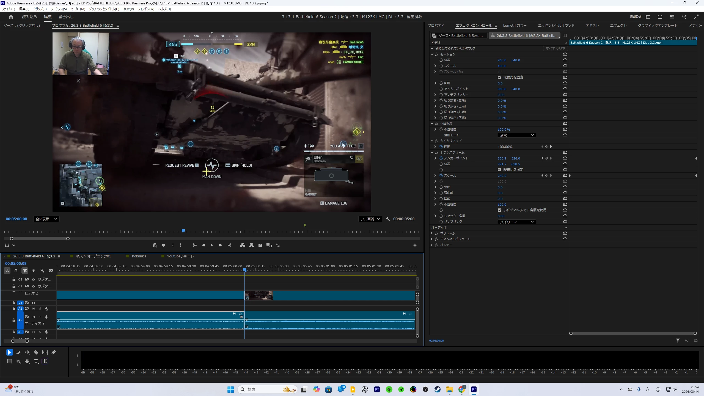Toggle Motion uniform scale checkbox

click(499, 77)
